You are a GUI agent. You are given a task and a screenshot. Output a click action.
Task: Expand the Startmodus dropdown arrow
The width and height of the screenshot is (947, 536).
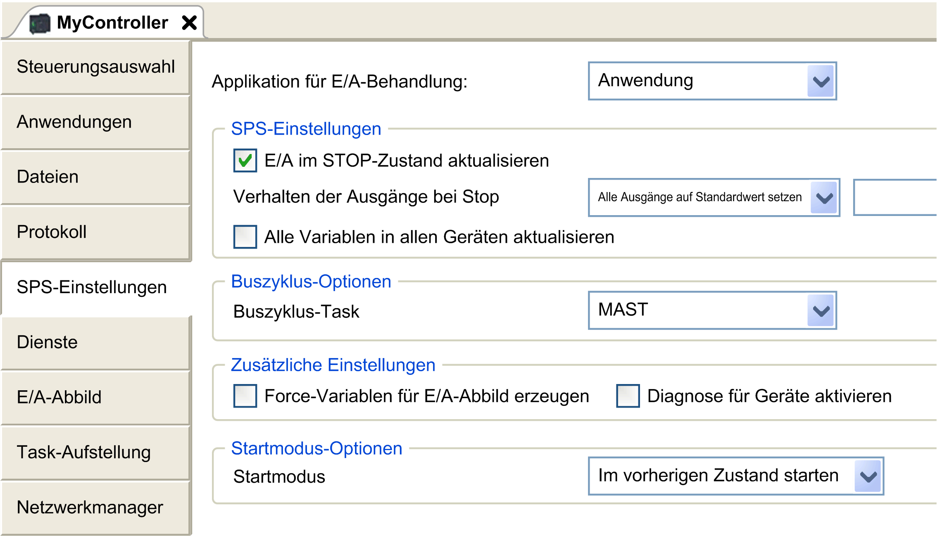868,476
